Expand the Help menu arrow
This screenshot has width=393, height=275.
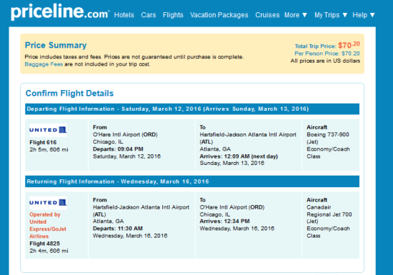[x=372, y=15]
